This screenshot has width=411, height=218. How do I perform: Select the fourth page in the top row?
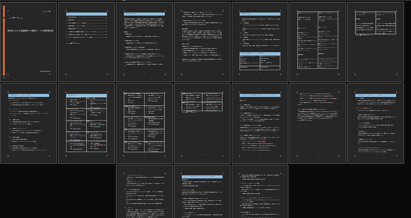202,42
